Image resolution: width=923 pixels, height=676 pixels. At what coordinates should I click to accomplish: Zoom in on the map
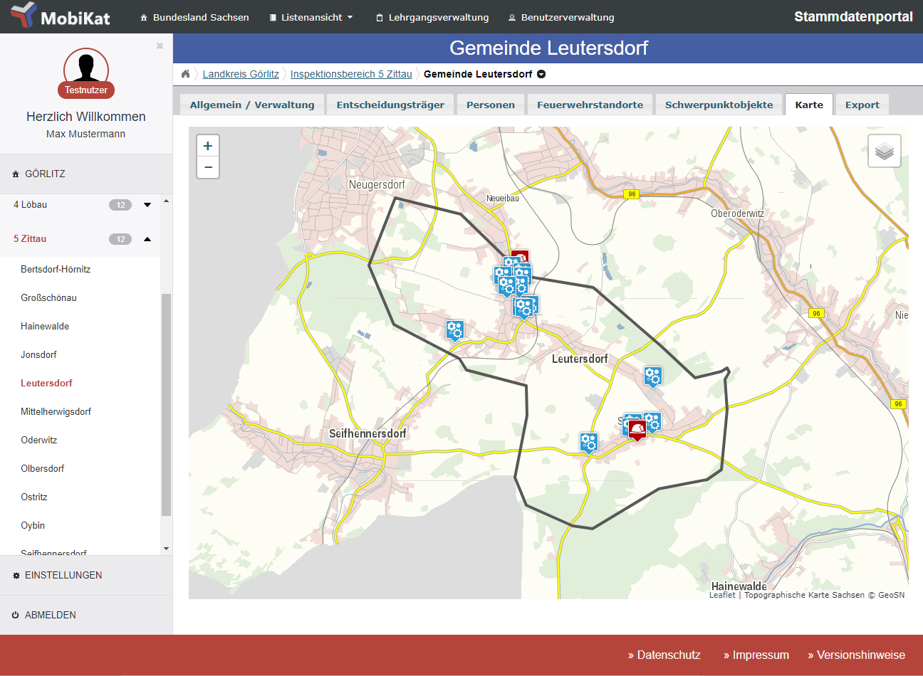pos(207,146)
